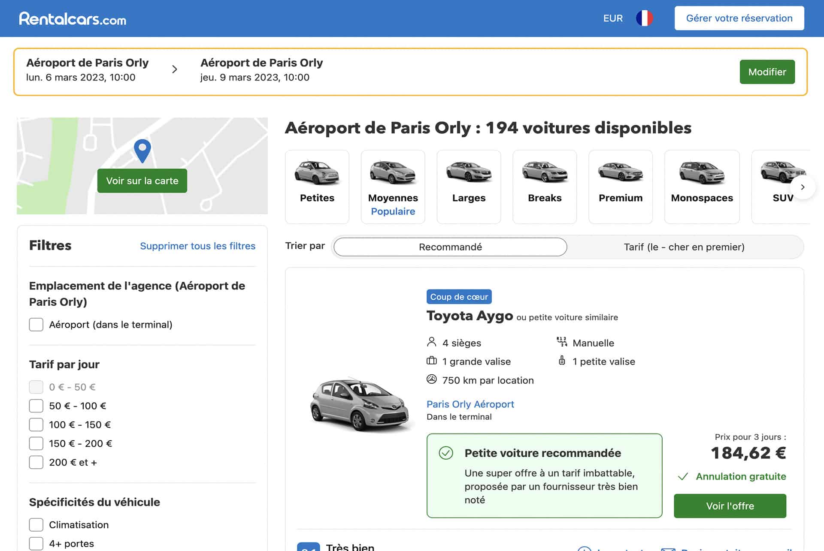The width and height of the screenshot is (824, 551).
Task: Select the Breaks category tab
Action: point(545,187)
